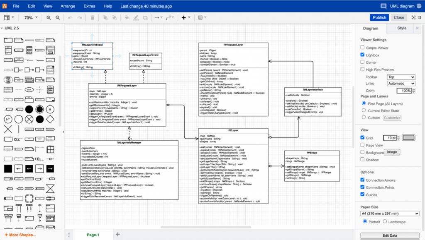Image resolution: width=425 pixels, height=240 pixels.
Task: Open the Fill Color tool icon
Action: (127, 17)
